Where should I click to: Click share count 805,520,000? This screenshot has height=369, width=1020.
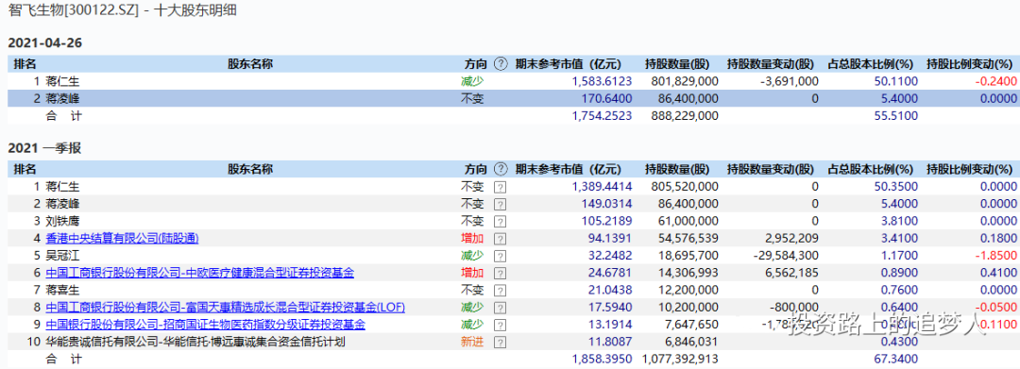(685, 187)
